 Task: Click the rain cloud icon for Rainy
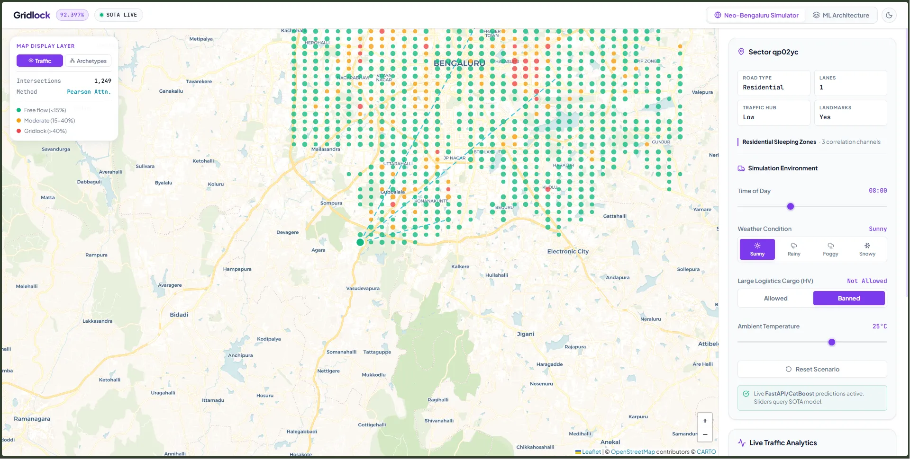coord(794,246)
